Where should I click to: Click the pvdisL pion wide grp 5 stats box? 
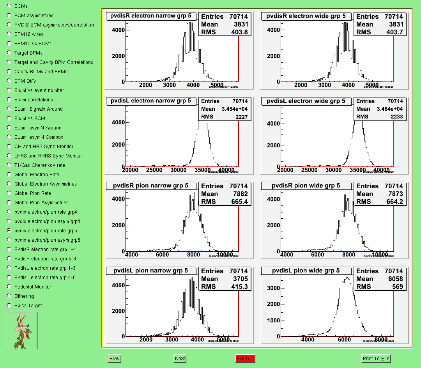tap(380, 279)
